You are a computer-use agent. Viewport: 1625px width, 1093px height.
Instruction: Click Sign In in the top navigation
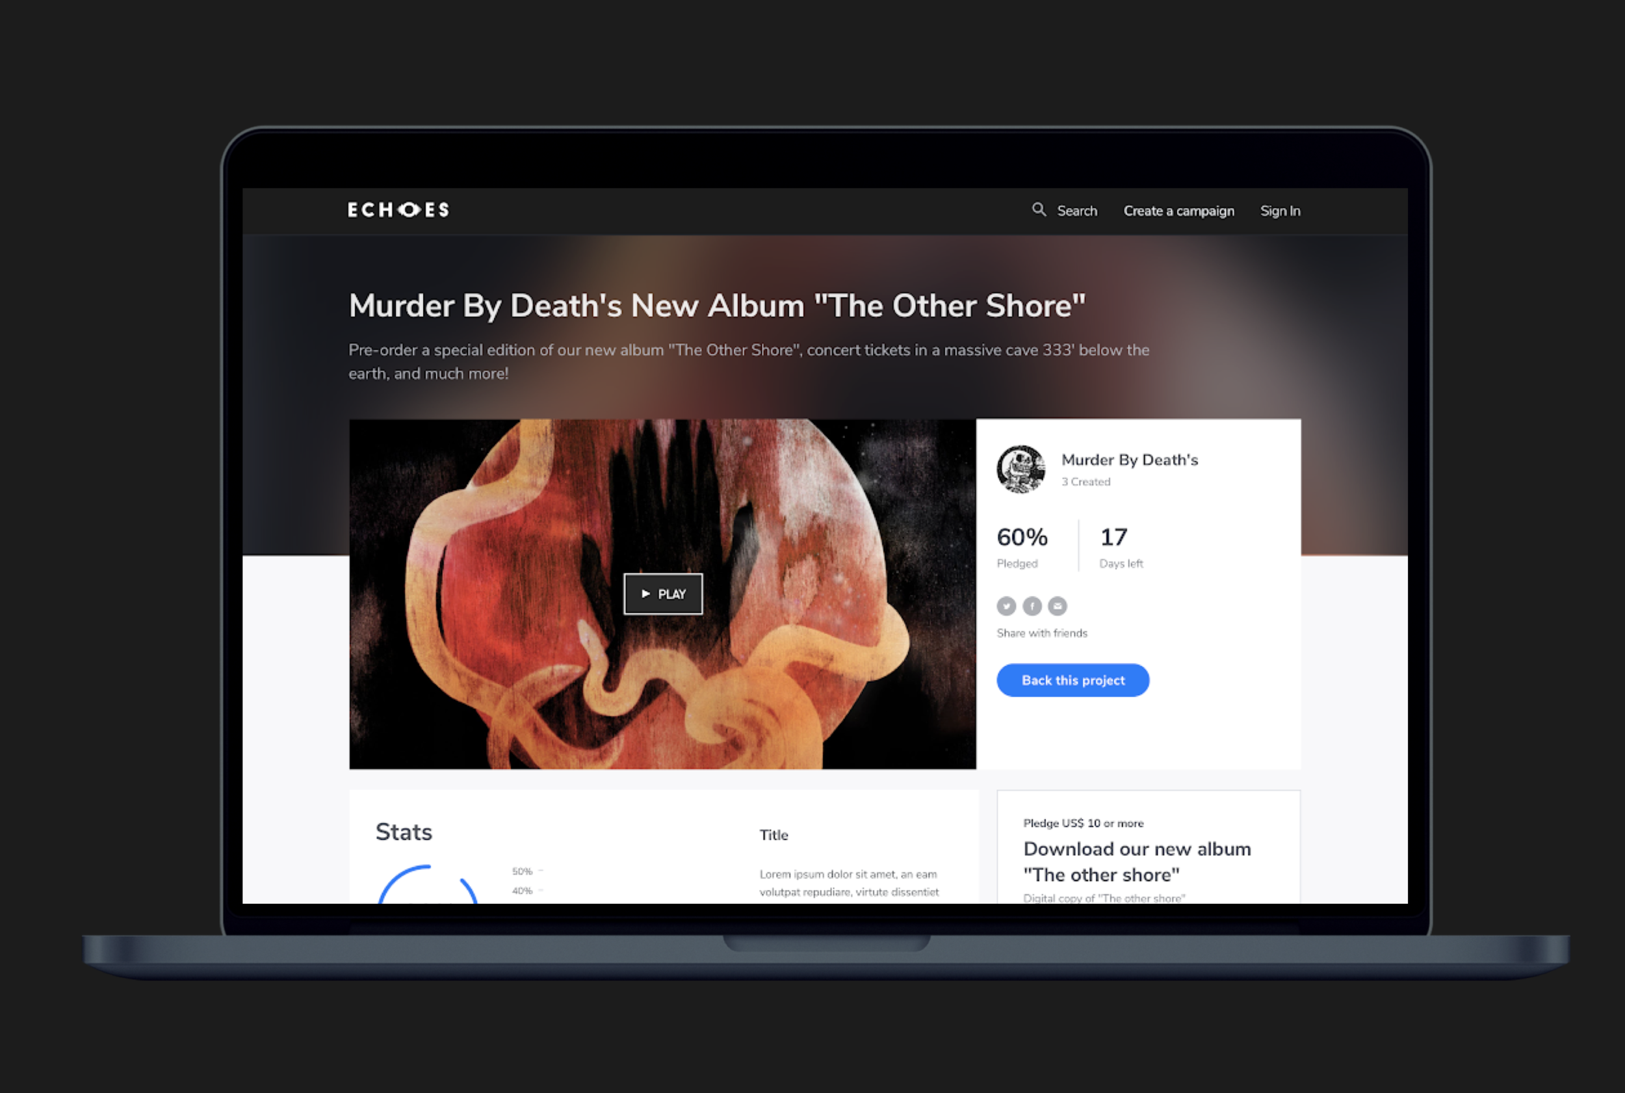point(1279,211)
